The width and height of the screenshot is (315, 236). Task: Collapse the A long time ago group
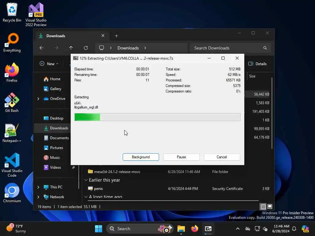coord(86,197)
